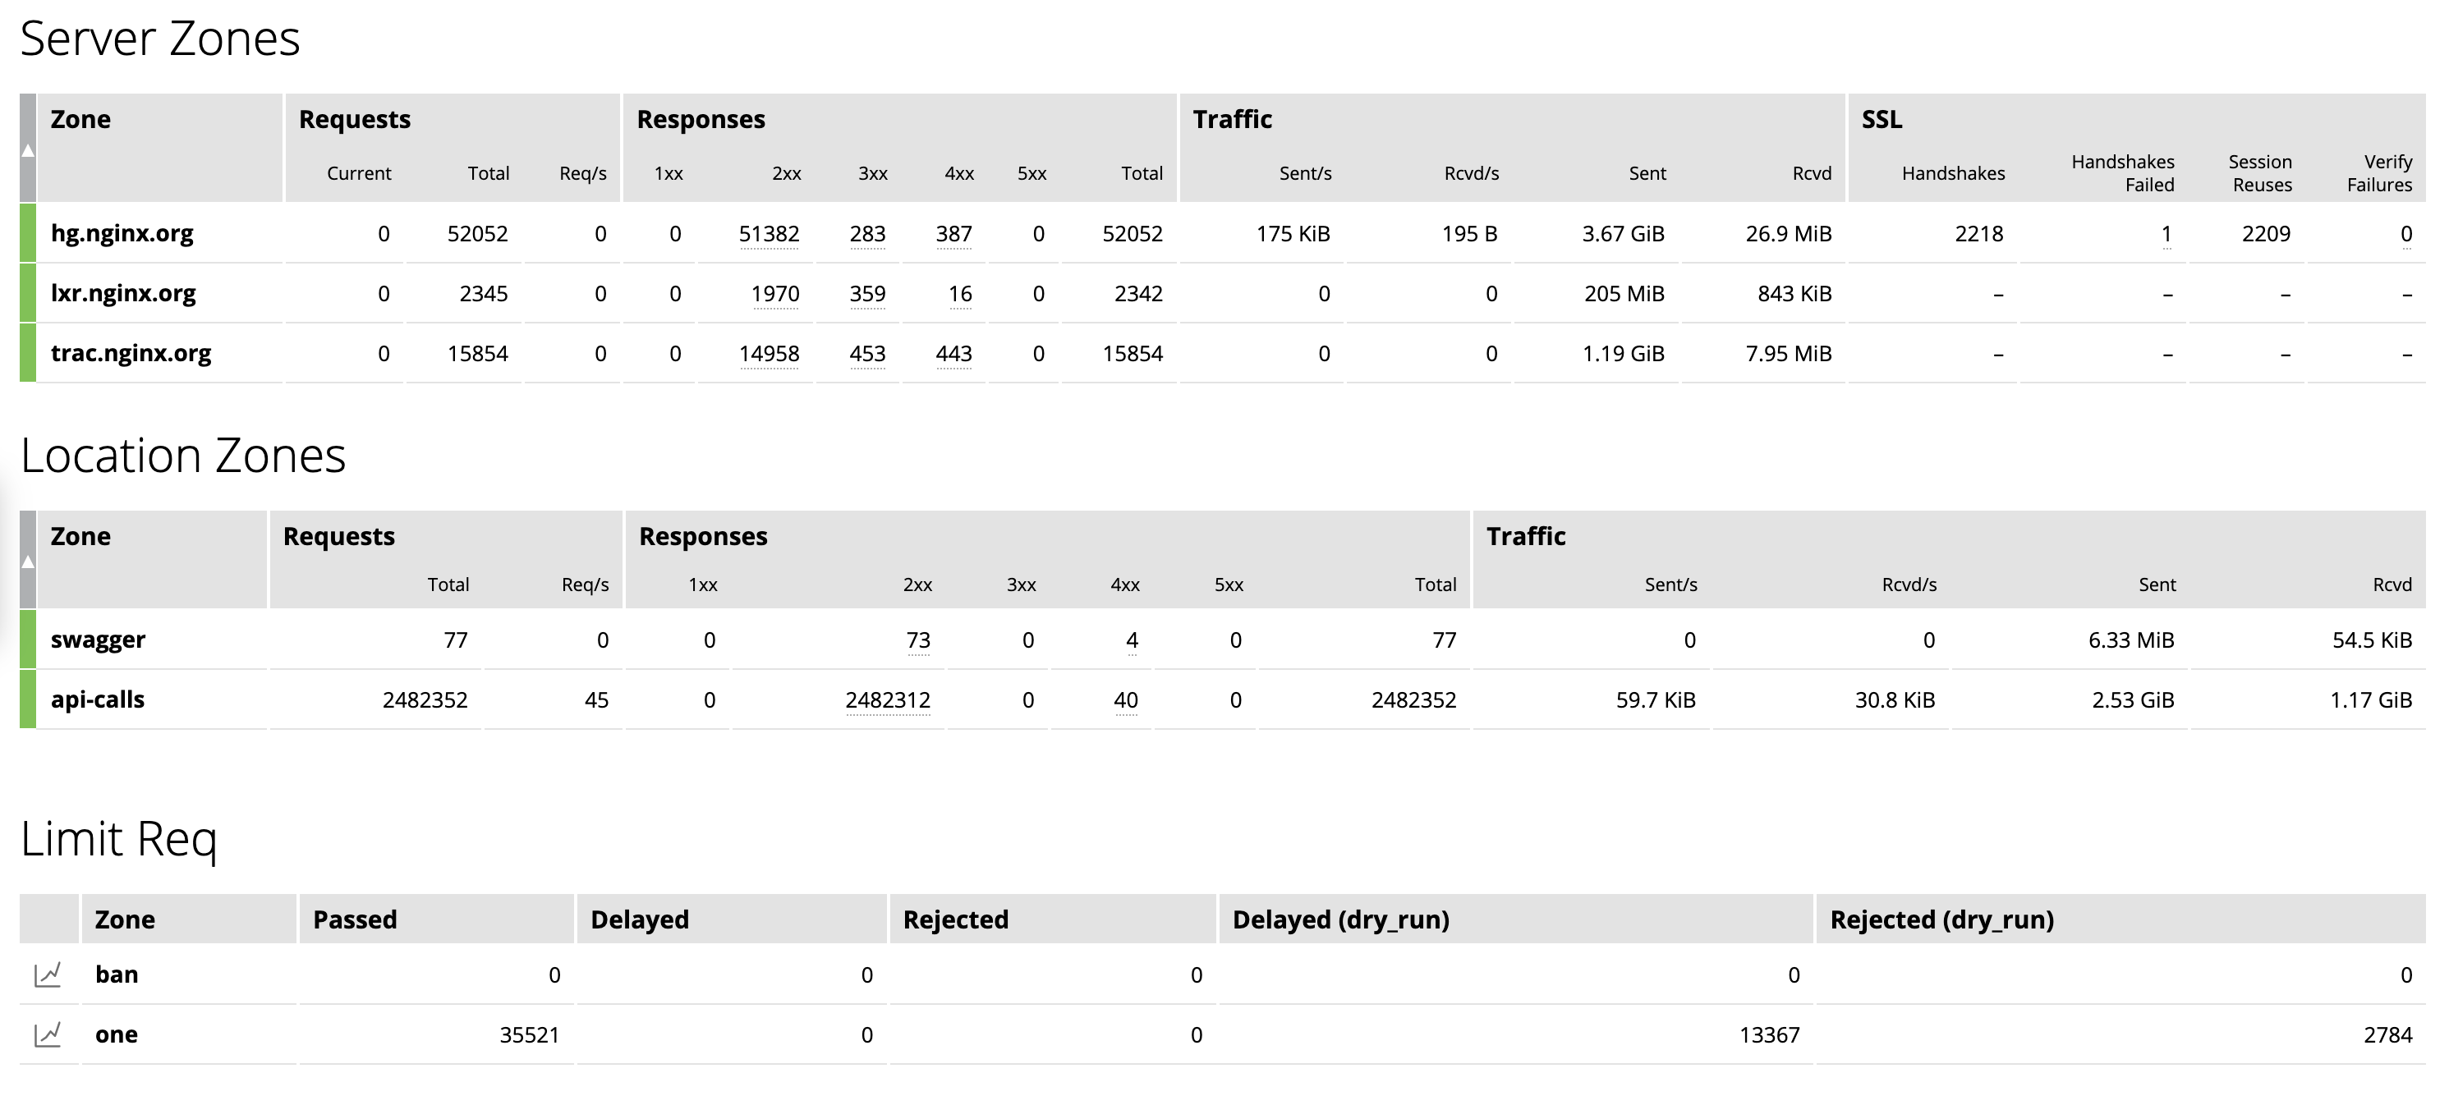Viewport: 2449px width, 1105px height.
Task: Click the underlined 2482312 api-calls 2xx count
Action: point(888,699)
